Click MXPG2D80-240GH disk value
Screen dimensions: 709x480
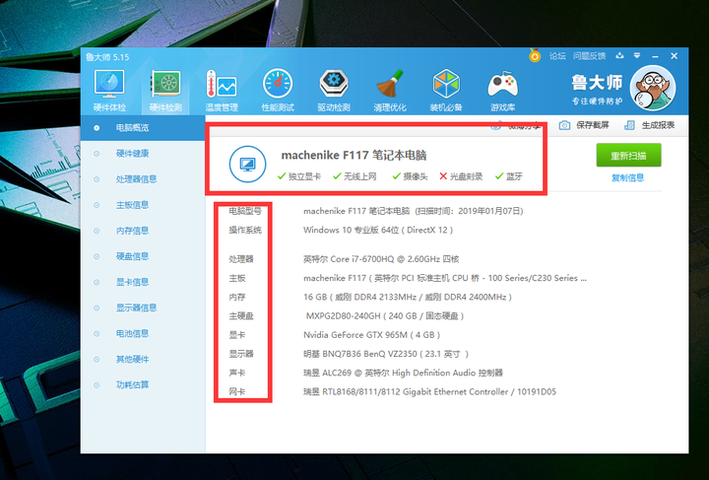385,315
